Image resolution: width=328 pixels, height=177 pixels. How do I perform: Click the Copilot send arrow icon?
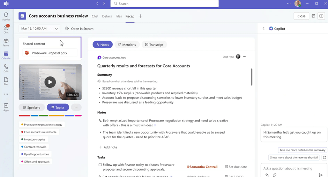(x=321, y=175)
